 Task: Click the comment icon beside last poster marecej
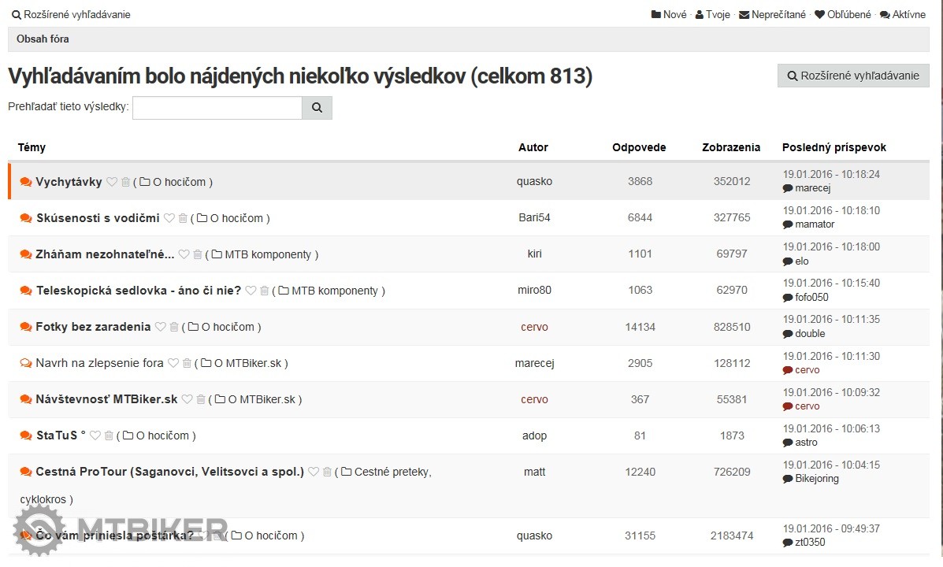click(788, 188)
